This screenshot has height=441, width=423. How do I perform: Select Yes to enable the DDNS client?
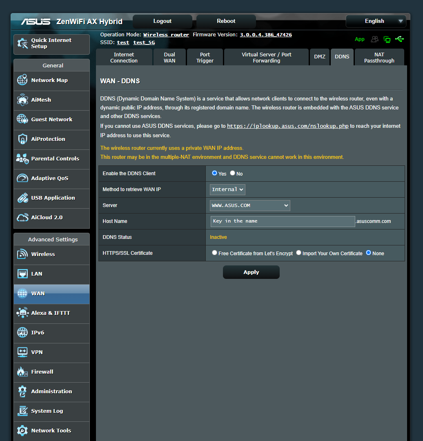(215, 173)
